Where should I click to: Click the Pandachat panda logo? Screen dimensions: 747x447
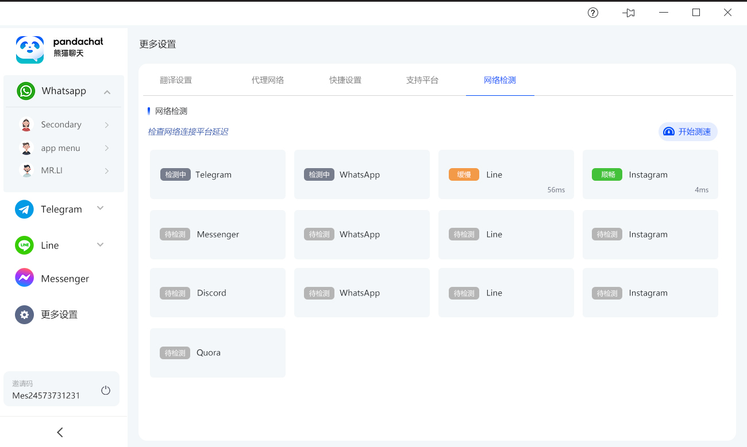click(30, 49)
